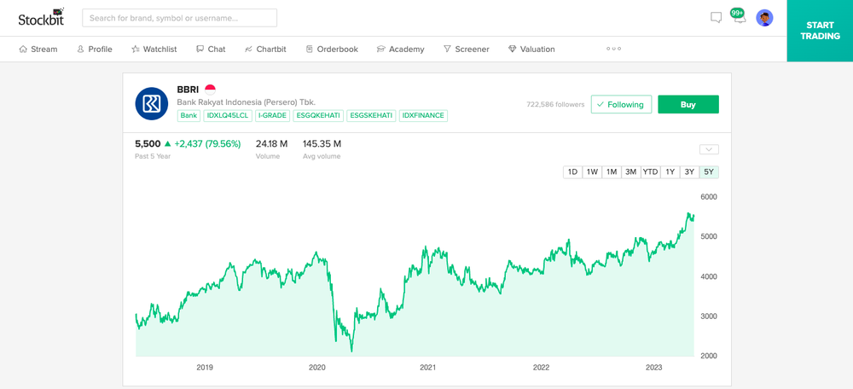Viewport: 853px width, 389px height.
Task: Toggle the Following button for BBRI
Action: tap(621, 104)
